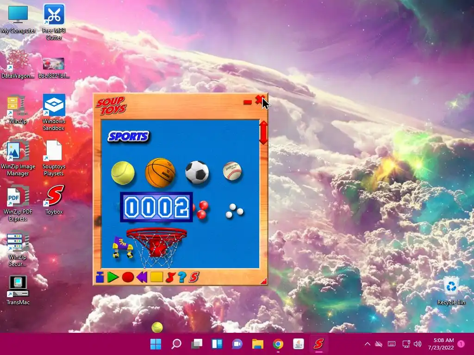Viewport: 474px width, 355px height.
Task: Select the WinZip Secure desktop shortcut
Action: [18, 248]
